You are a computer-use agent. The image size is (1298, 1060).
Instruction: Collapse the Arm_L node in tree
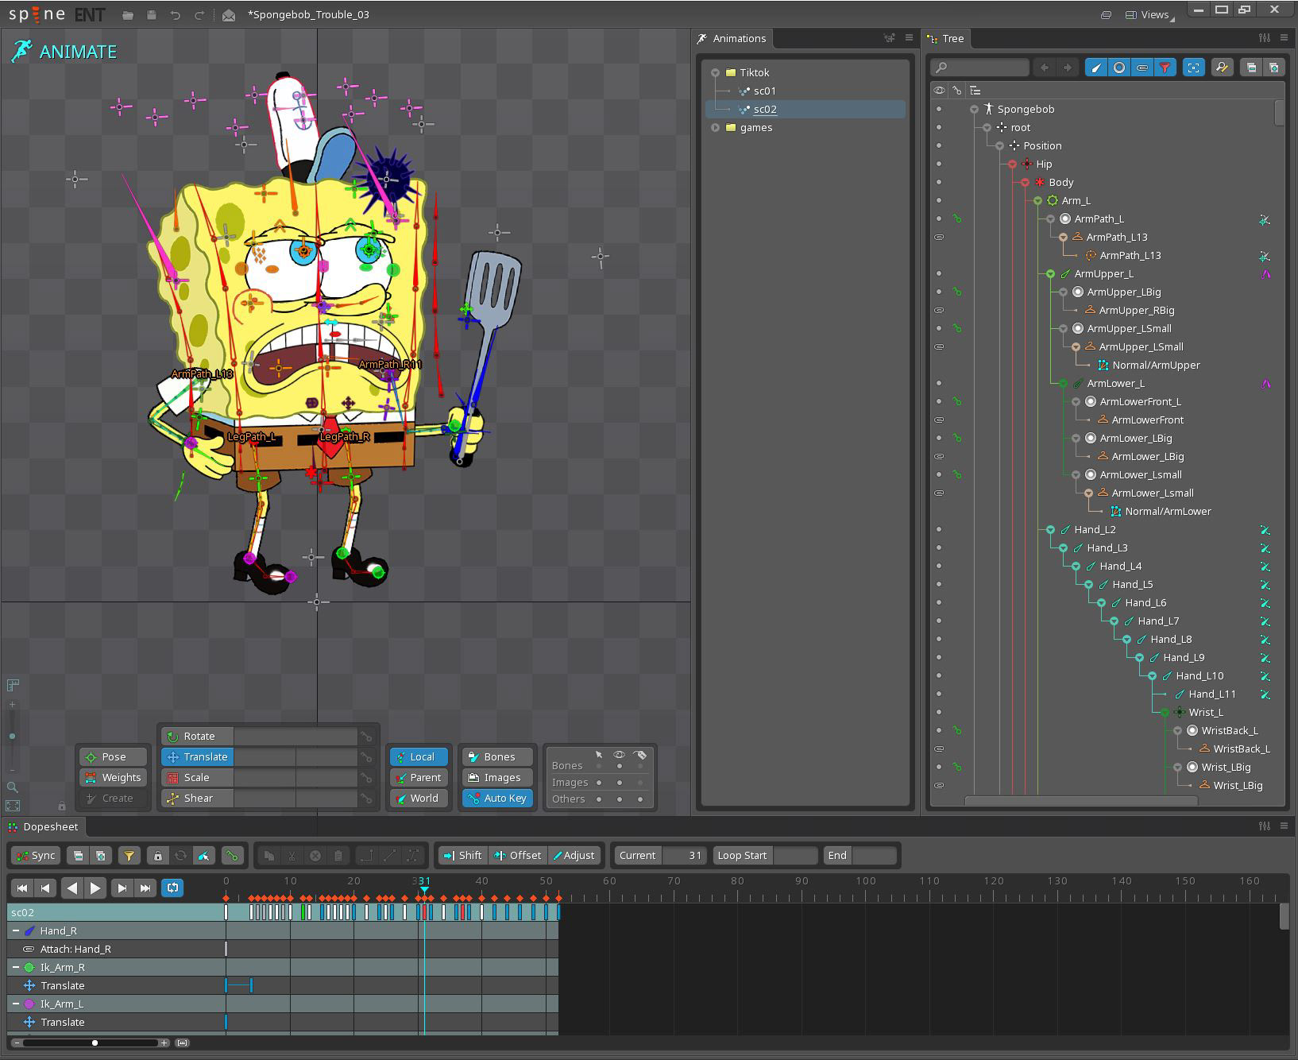coord(1037,201)
